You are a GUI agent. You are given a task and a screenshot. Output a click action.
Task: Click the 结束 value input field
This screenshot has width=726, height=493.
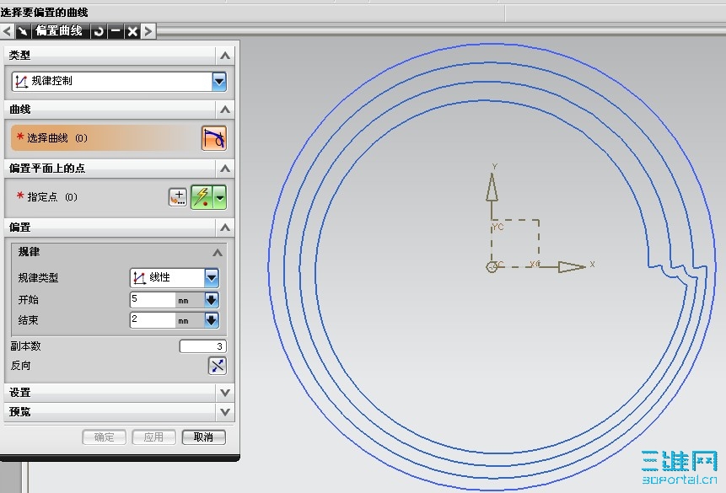153,320
